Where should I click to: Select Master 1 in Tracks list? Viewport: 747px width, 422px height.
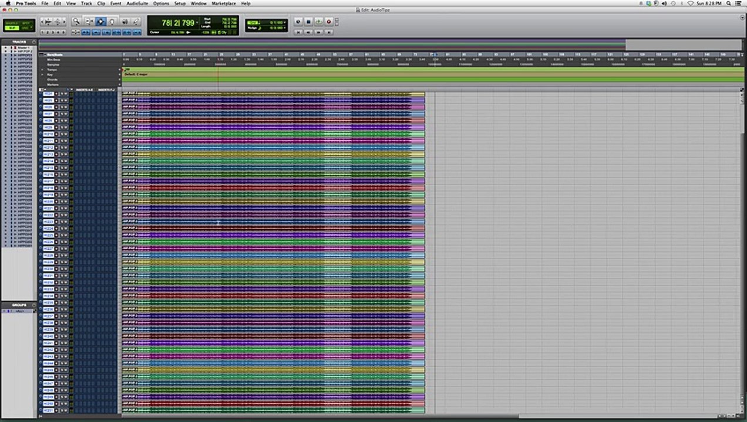pos(23,47)
